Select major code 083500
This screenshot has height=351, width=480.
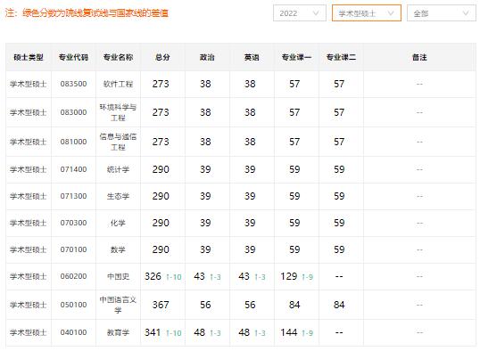coord(73,84)
